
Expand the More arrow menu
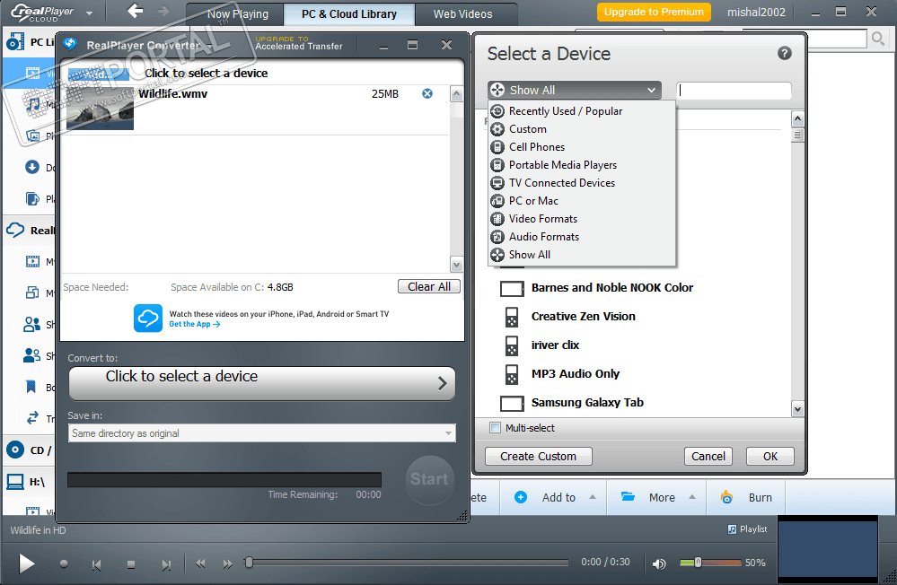[692, 497]
